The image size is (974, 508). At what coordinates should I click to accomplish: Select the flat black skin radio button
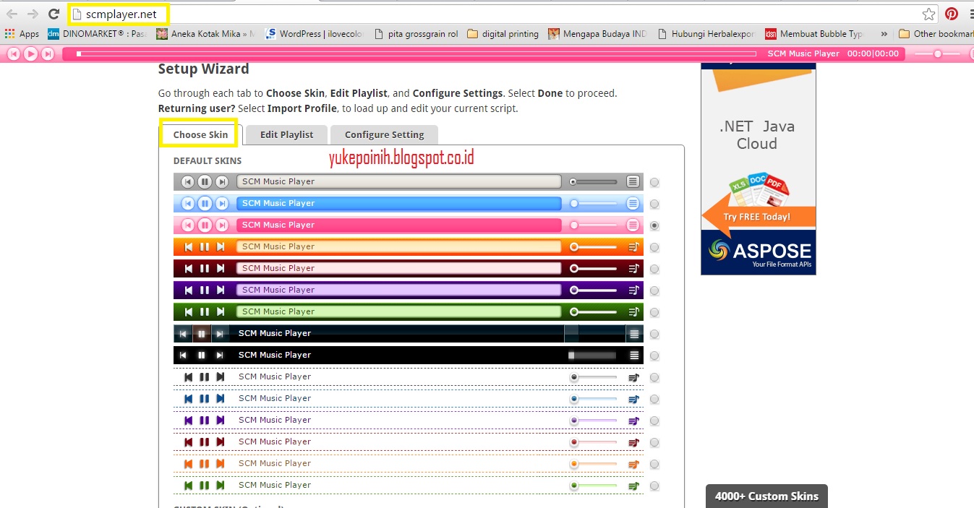[x=654, y=356]
